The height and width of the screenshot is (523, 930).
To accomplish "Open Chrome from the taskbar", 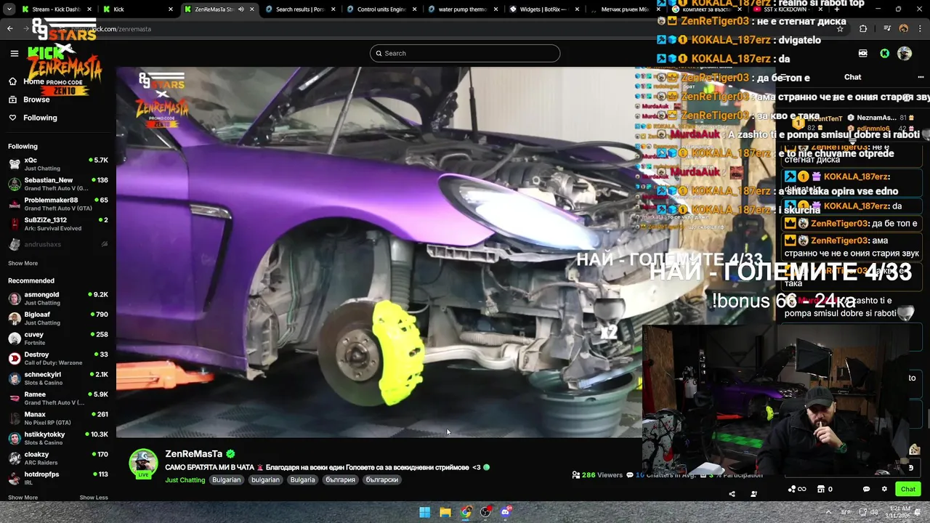I will (465, 512).
